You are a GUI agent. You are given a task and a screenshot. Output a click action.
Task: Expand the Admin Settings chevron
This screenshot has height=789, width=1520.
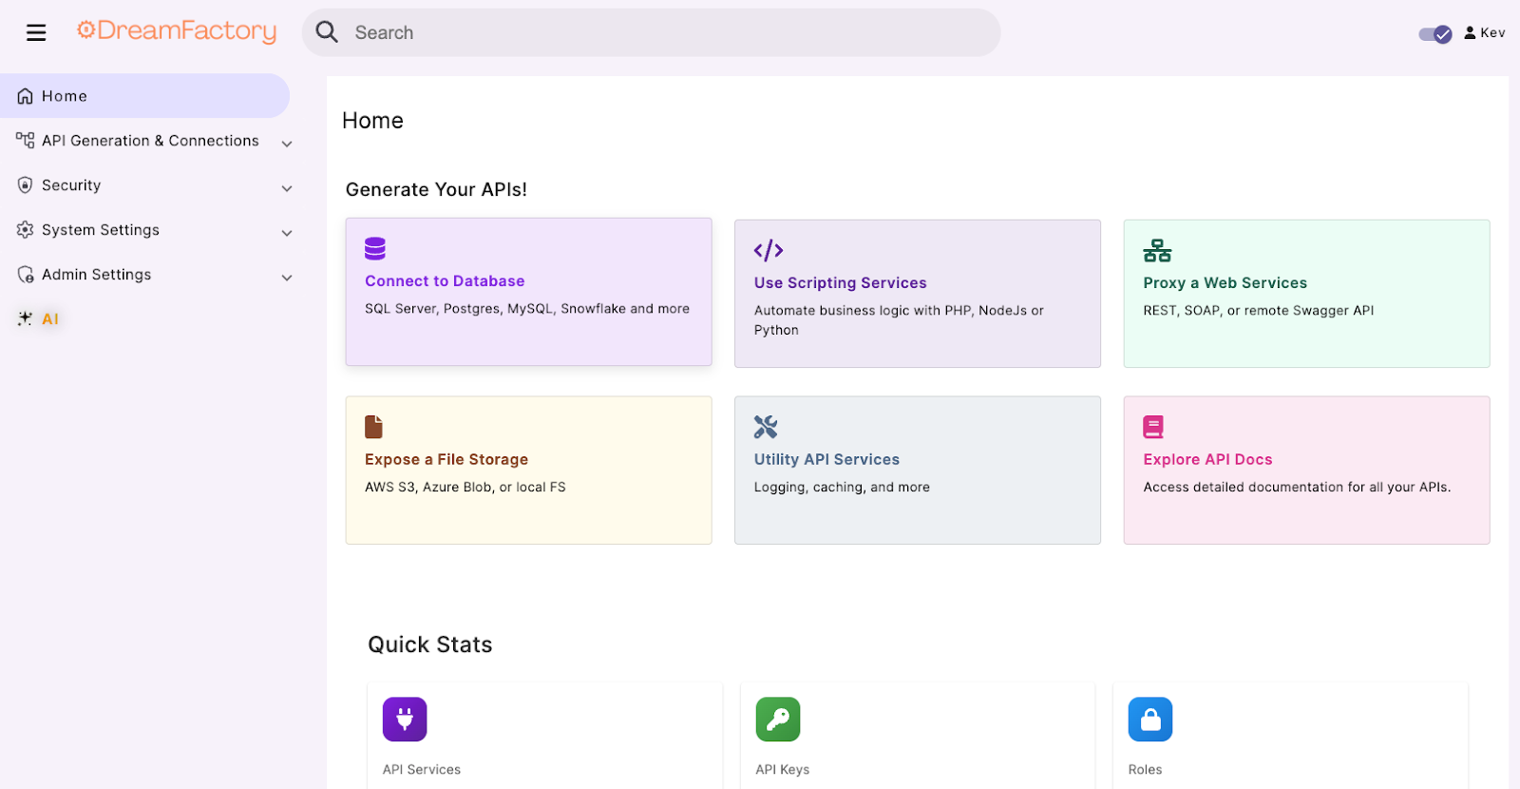(287, 278)
